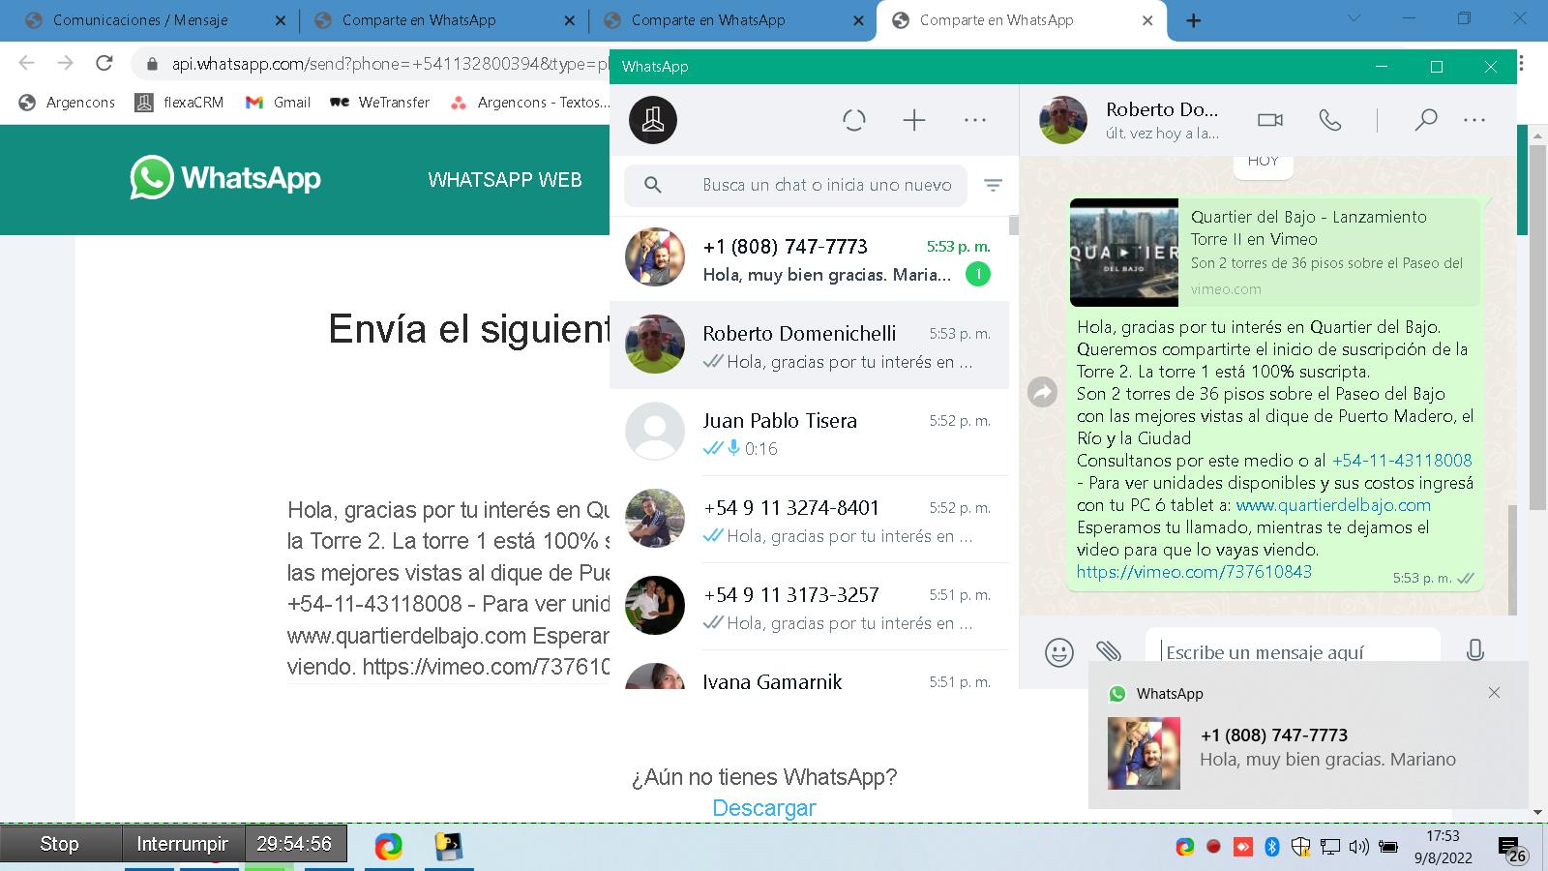The height and width of the screenshot is (871, 1548).
Task: Start a new chat with plus icon
Action: 914,120
